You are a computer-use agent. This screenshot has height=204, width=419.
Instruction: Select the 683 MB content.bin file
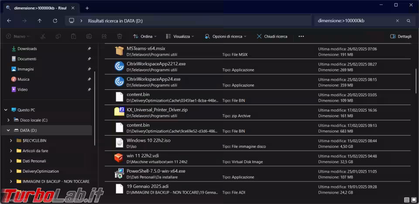click(x=258, y=128)
